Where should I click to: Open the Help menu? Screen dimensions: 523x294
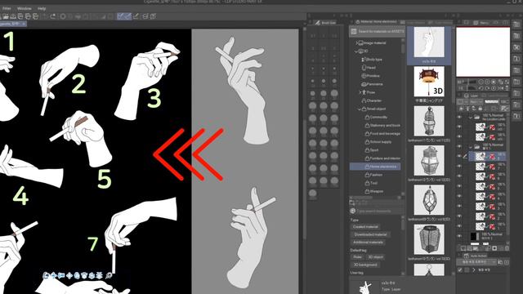pos(42,8)
